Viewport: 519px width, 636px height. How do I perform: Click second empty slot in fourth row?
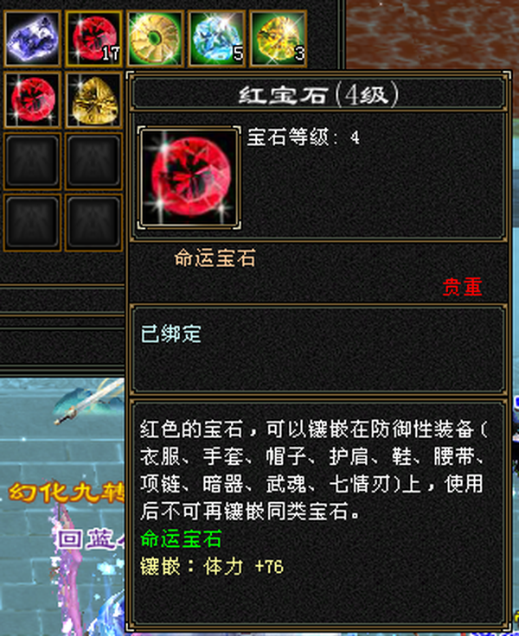(93, 222)
